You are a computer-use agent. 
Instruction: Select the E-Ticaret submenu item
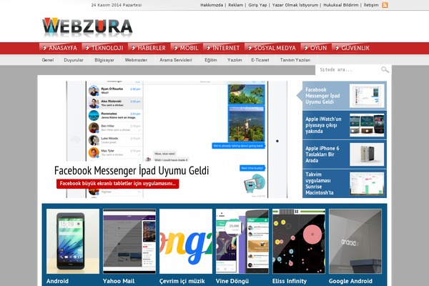coord(260,60)
